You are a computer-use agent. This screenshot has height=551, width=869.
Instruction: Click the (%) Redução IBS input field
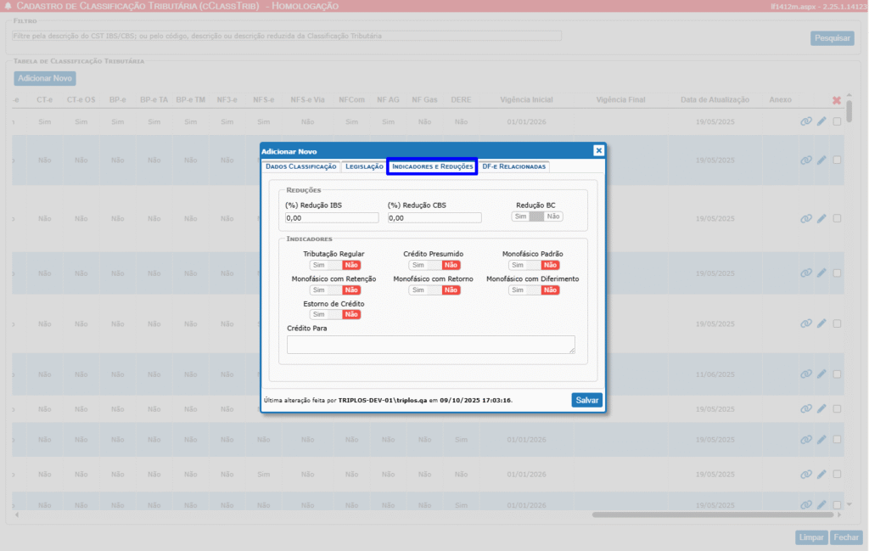tap(332, 217)
